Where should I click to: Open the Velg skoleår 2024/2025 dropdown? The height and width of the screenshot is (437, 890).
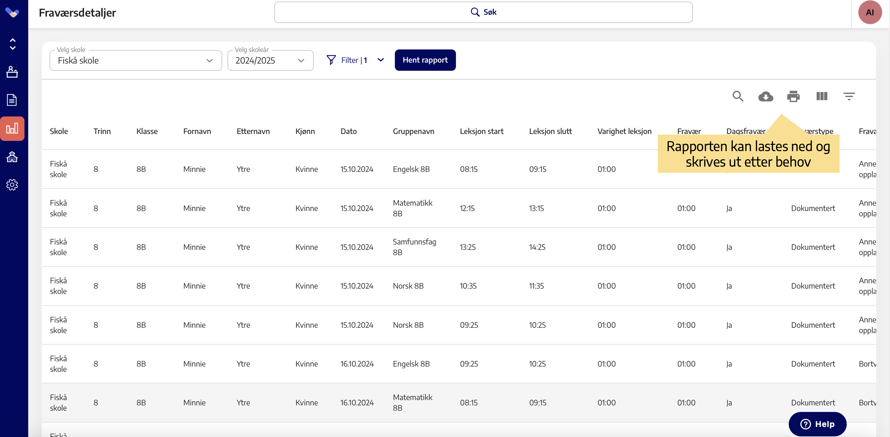point(270,61)
